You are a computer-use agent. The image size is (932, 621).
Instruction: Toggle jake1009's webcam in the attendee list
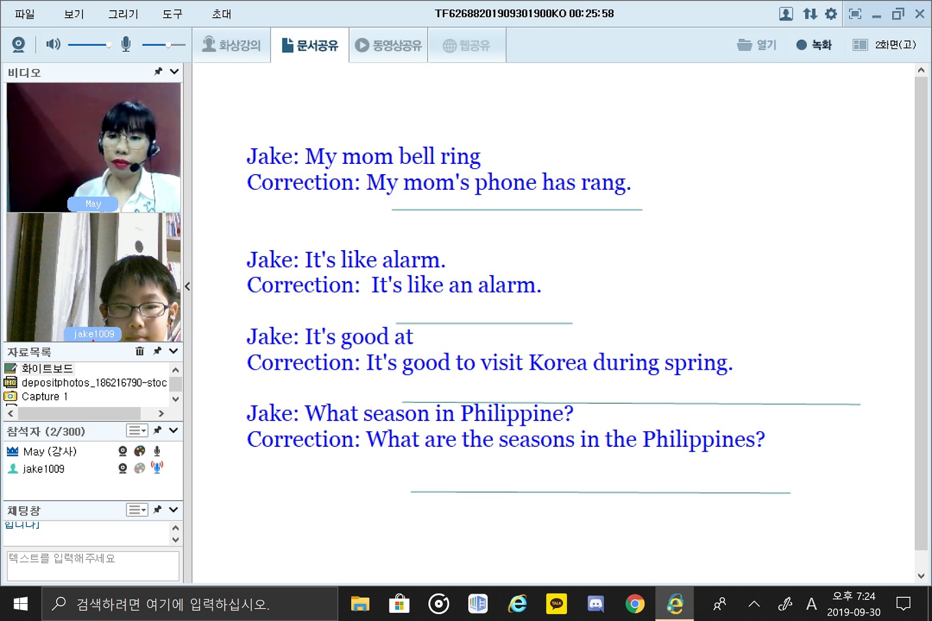click(122, 468)
